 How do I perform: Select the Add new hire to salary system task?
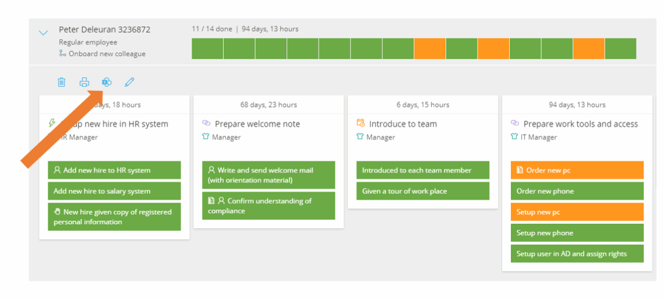114,191
